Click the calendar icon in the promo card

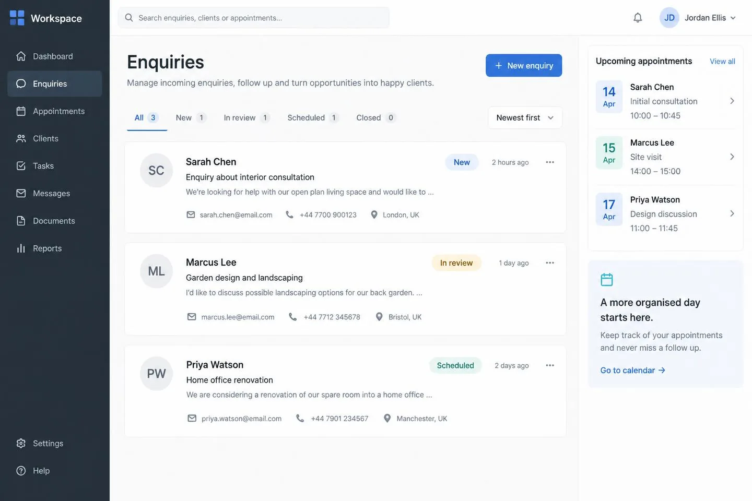(x=607, y=280)
